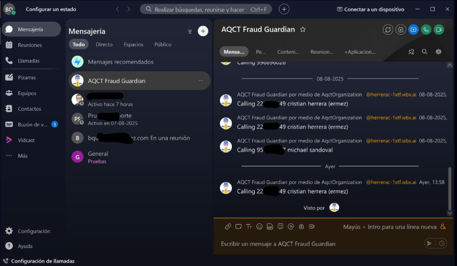Open the search-in-space magnifier icon

424,52
